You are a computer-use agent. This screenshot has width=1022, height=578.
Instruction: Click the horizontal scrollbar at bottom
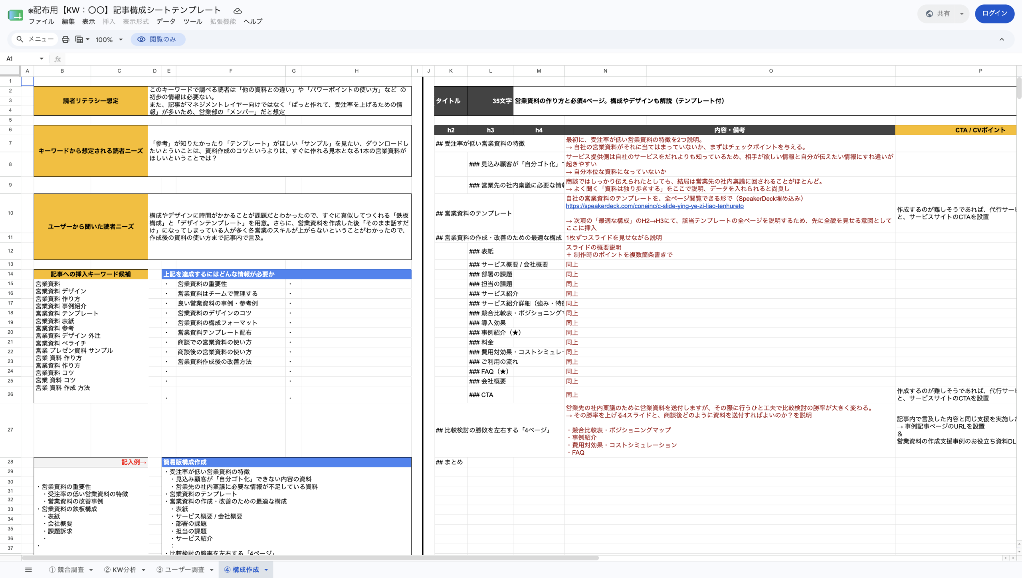tap(310, 558)
